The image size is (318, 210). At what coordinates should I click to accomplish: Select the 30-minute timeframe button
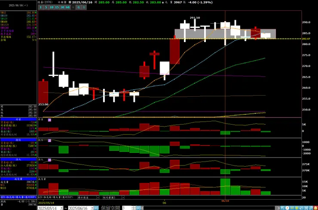tap(62, 7)
